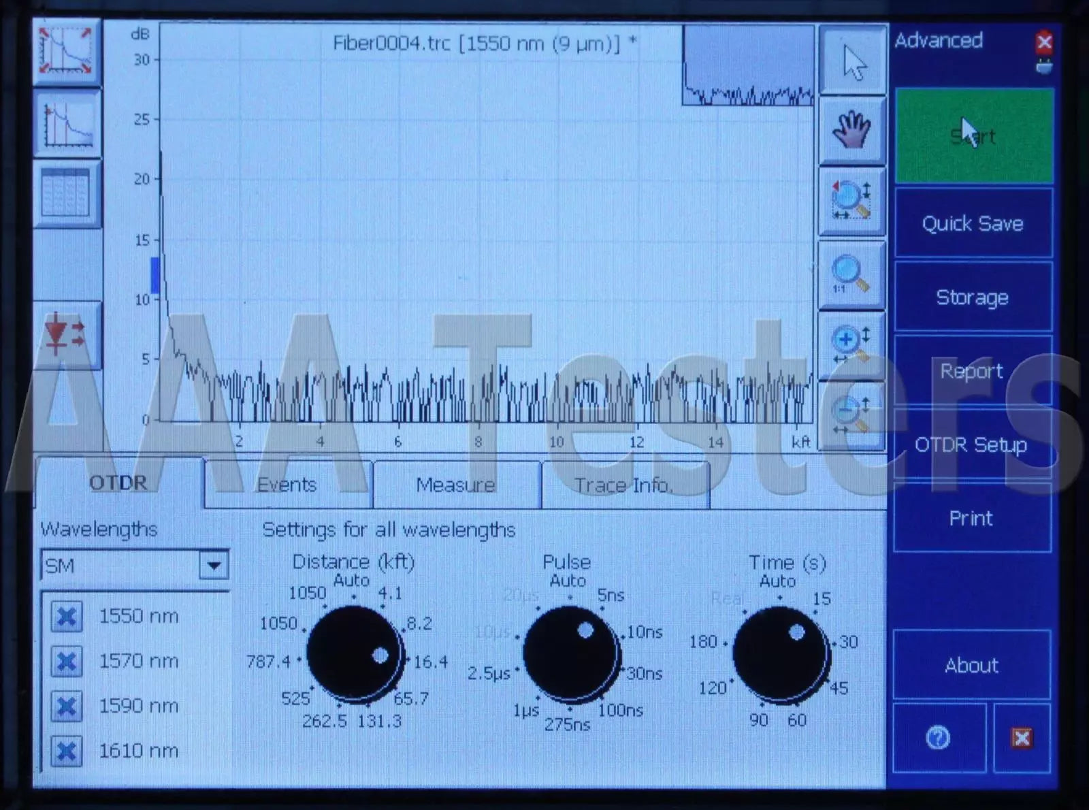This screenshot has width=1089, height=810.
Task: Open the events table view icon
Action: [66, 194]
